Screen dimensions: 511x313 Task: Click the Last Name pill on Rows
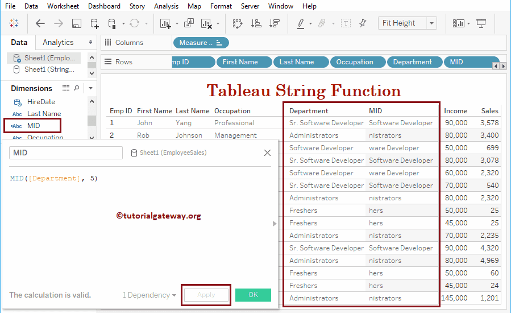click(x=301, y=62)
